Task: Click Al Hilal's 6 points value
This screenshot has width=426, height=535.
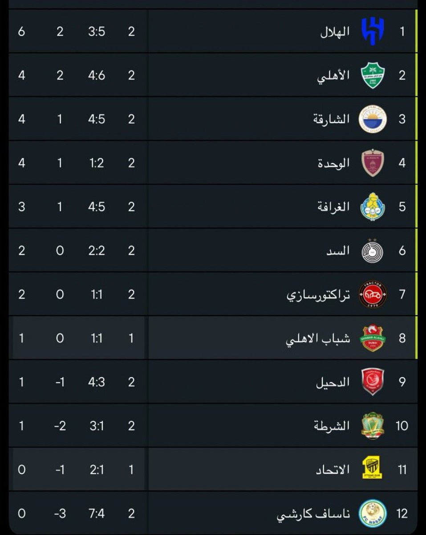Action: click(x=21, y=32)
